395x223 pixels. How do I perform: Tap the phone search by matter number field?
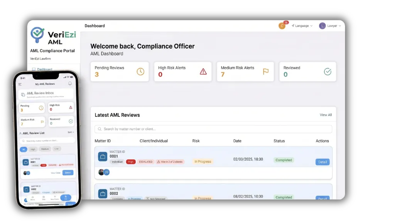47,141
